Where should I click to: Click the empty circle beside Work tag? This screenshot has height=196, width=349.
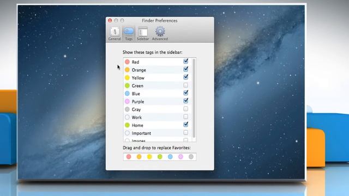[x=127, y=117]
